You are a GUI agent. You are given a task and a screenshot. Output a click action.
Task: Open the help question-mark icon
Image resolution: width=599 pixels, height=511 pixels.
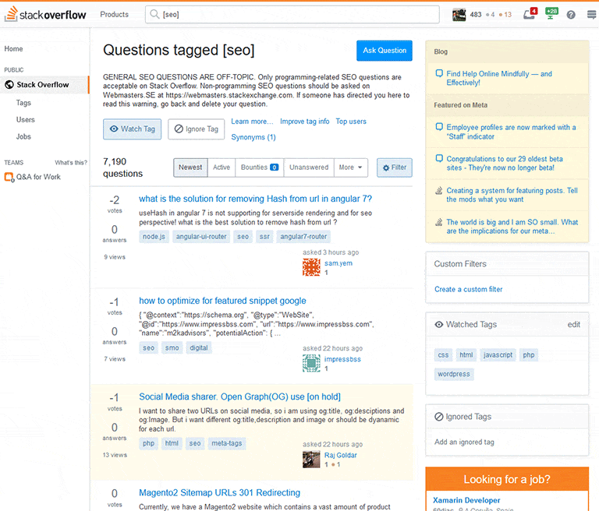coord(571,15)
